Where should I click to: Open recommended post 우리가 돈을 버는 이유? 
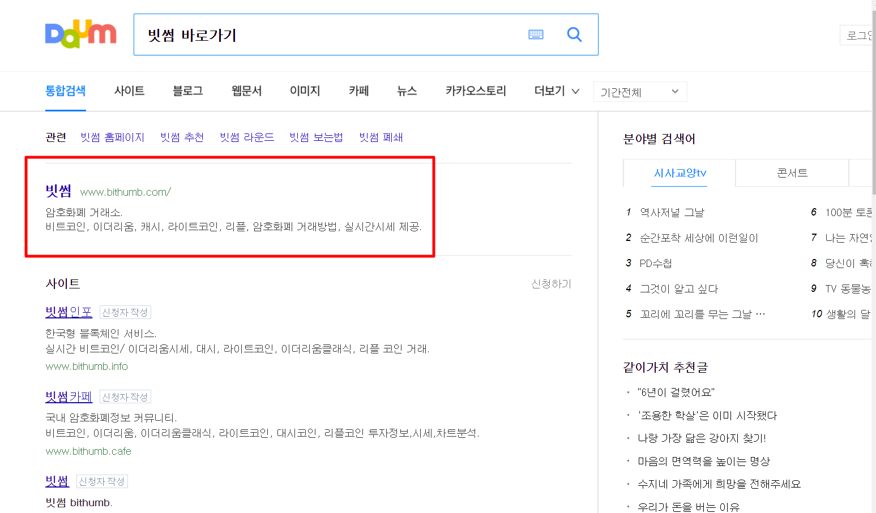[689, 507]
